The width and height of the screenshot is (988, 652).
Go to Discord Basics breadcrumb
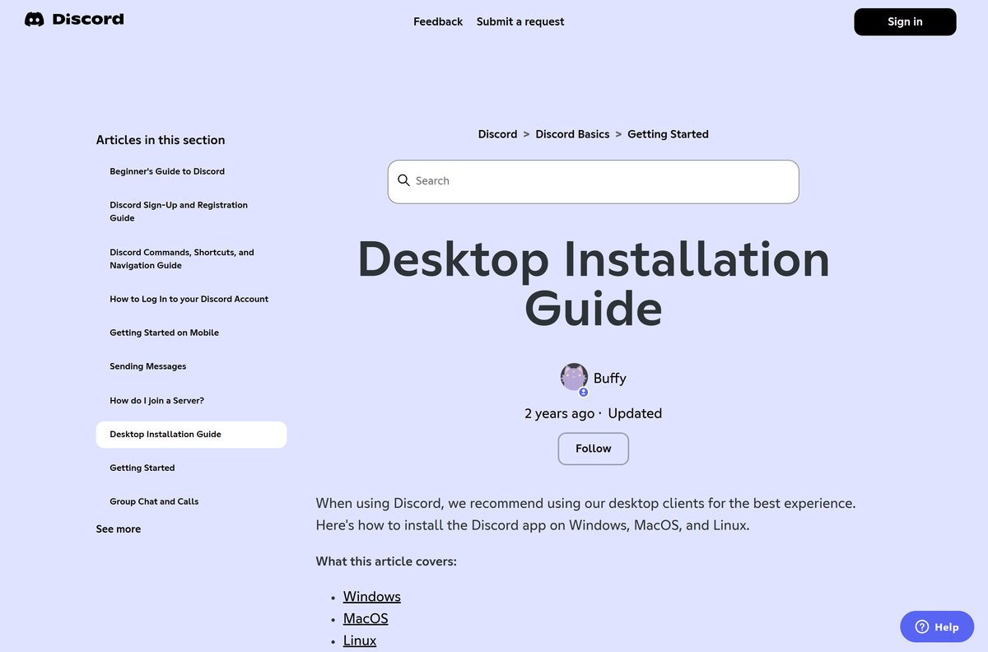(572, 134)
